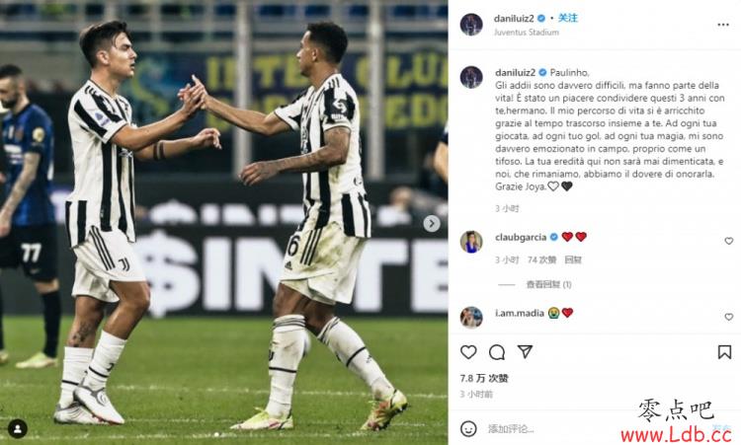The width and height of the screenshot is (741, 445).
Task: Click the add comment input field
Action: tap(553, 429)
